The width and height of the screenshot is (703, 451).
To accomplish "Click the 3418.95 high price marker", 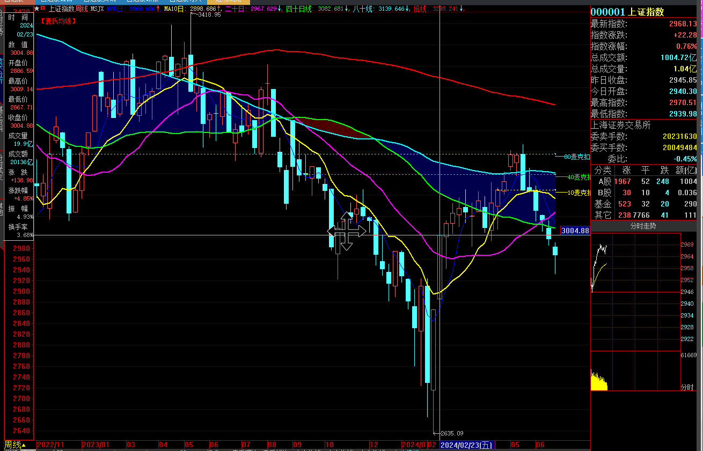I will point(209,14).
